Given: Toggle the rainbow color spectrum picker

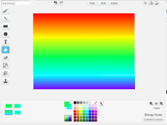Looking at the screenshot, I should pyautogui.click(x=68, y=118).
